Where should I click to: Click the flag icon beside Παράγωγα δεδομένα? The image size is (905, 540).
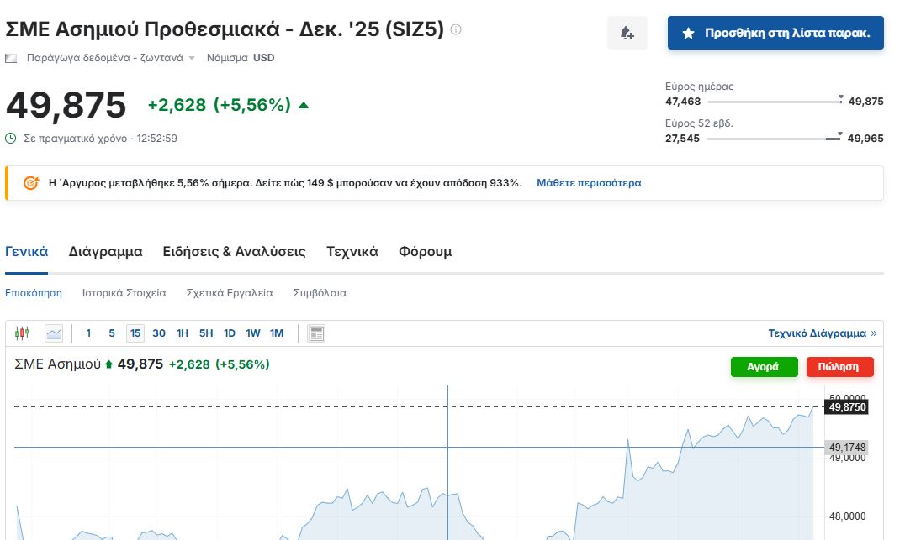[x=11, y=59]
